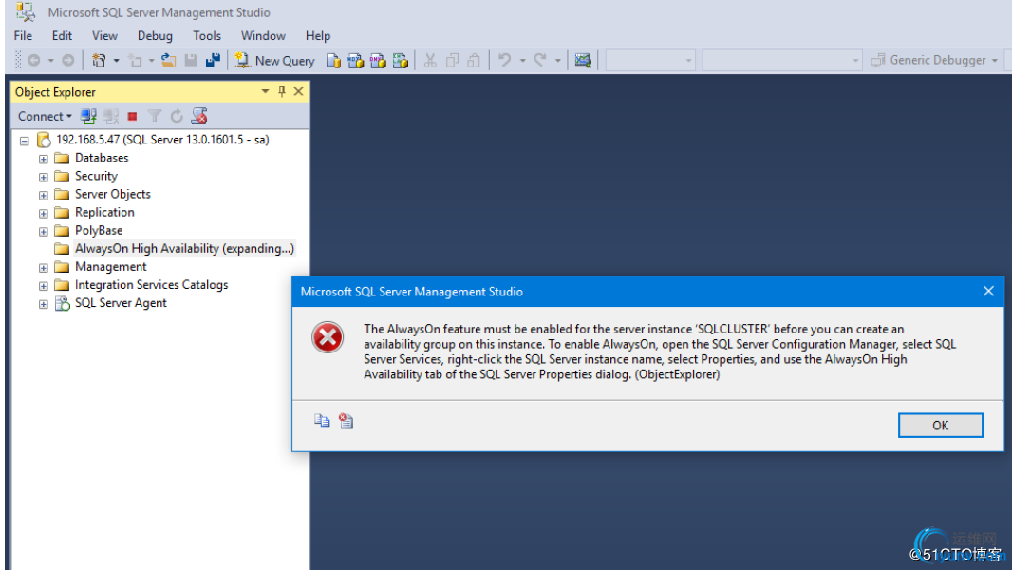Click the Refresh icon in Object Explorer
Viewport: 1012px width, 571px height.
pos(177,116)
